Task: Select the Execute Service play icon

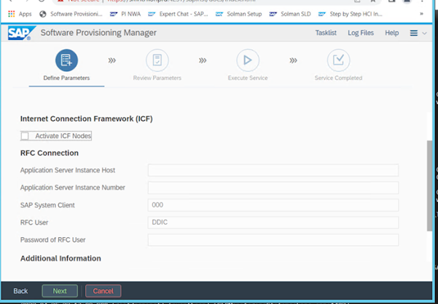Action: [x=248, y=60]
